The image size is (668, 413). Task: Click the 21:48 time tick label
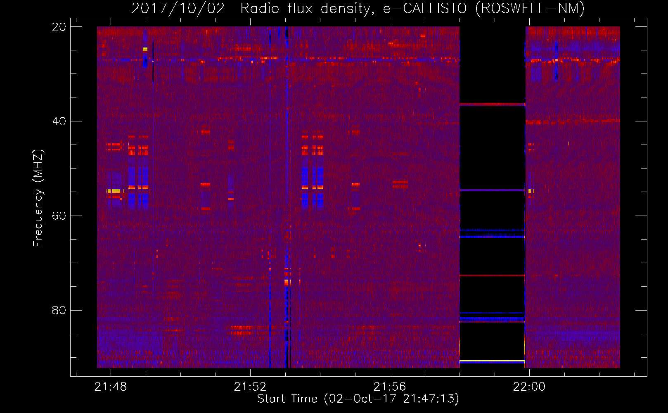pos(110,387)
